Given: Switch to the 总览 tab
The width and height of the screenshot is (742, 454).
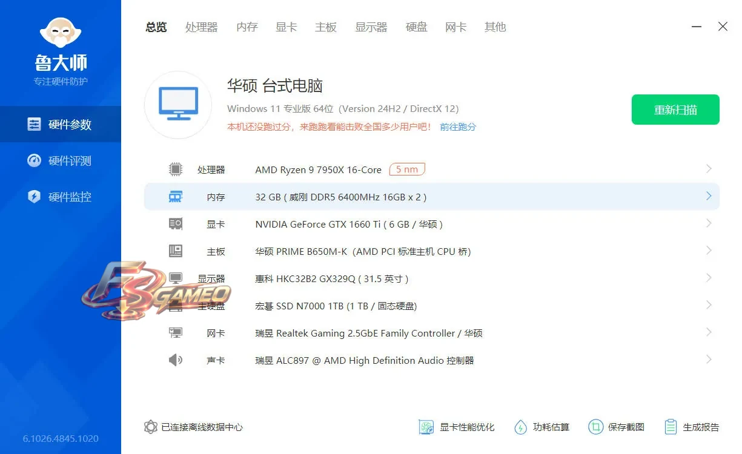Looking at the screenshot, I should click(156, 27).
